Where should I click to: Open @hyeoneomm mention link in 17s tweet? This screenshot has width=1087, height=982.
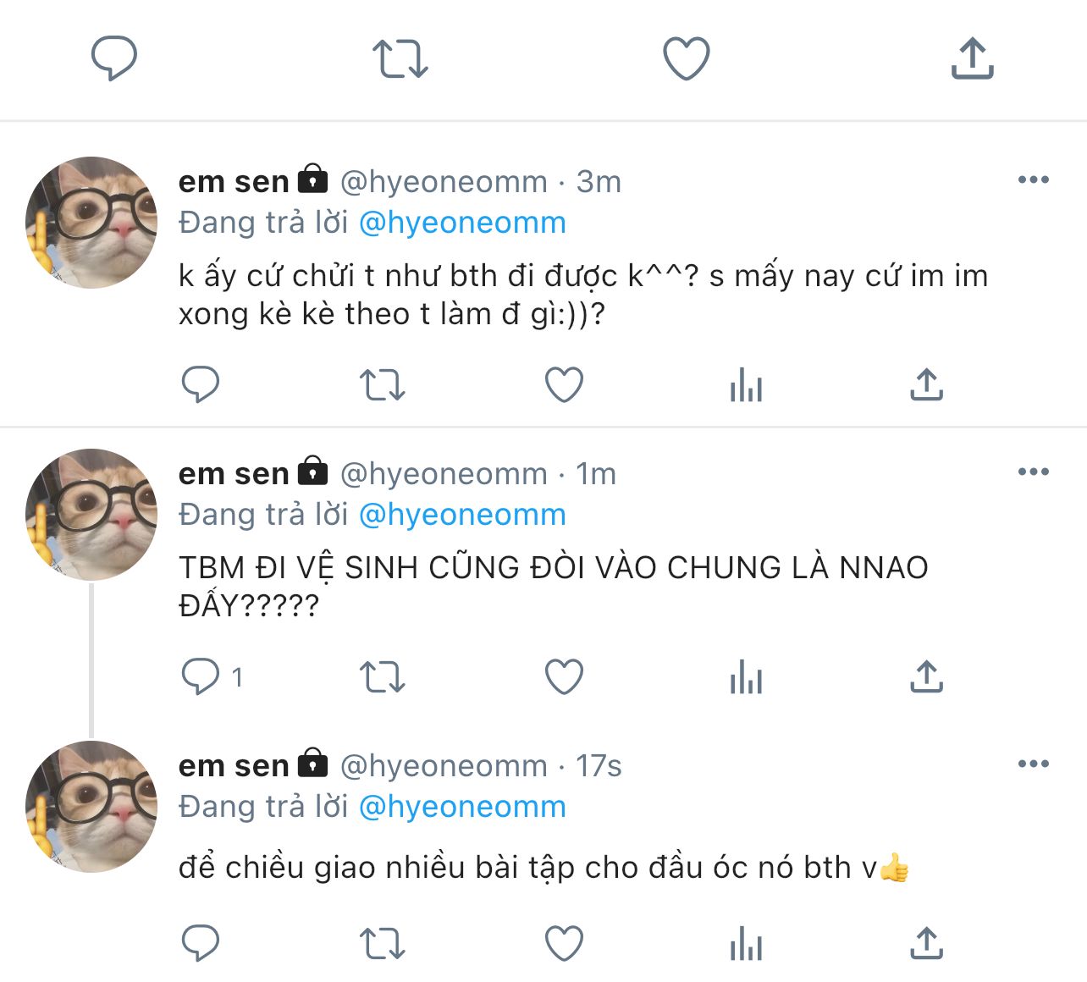click(x=462, y=807)
